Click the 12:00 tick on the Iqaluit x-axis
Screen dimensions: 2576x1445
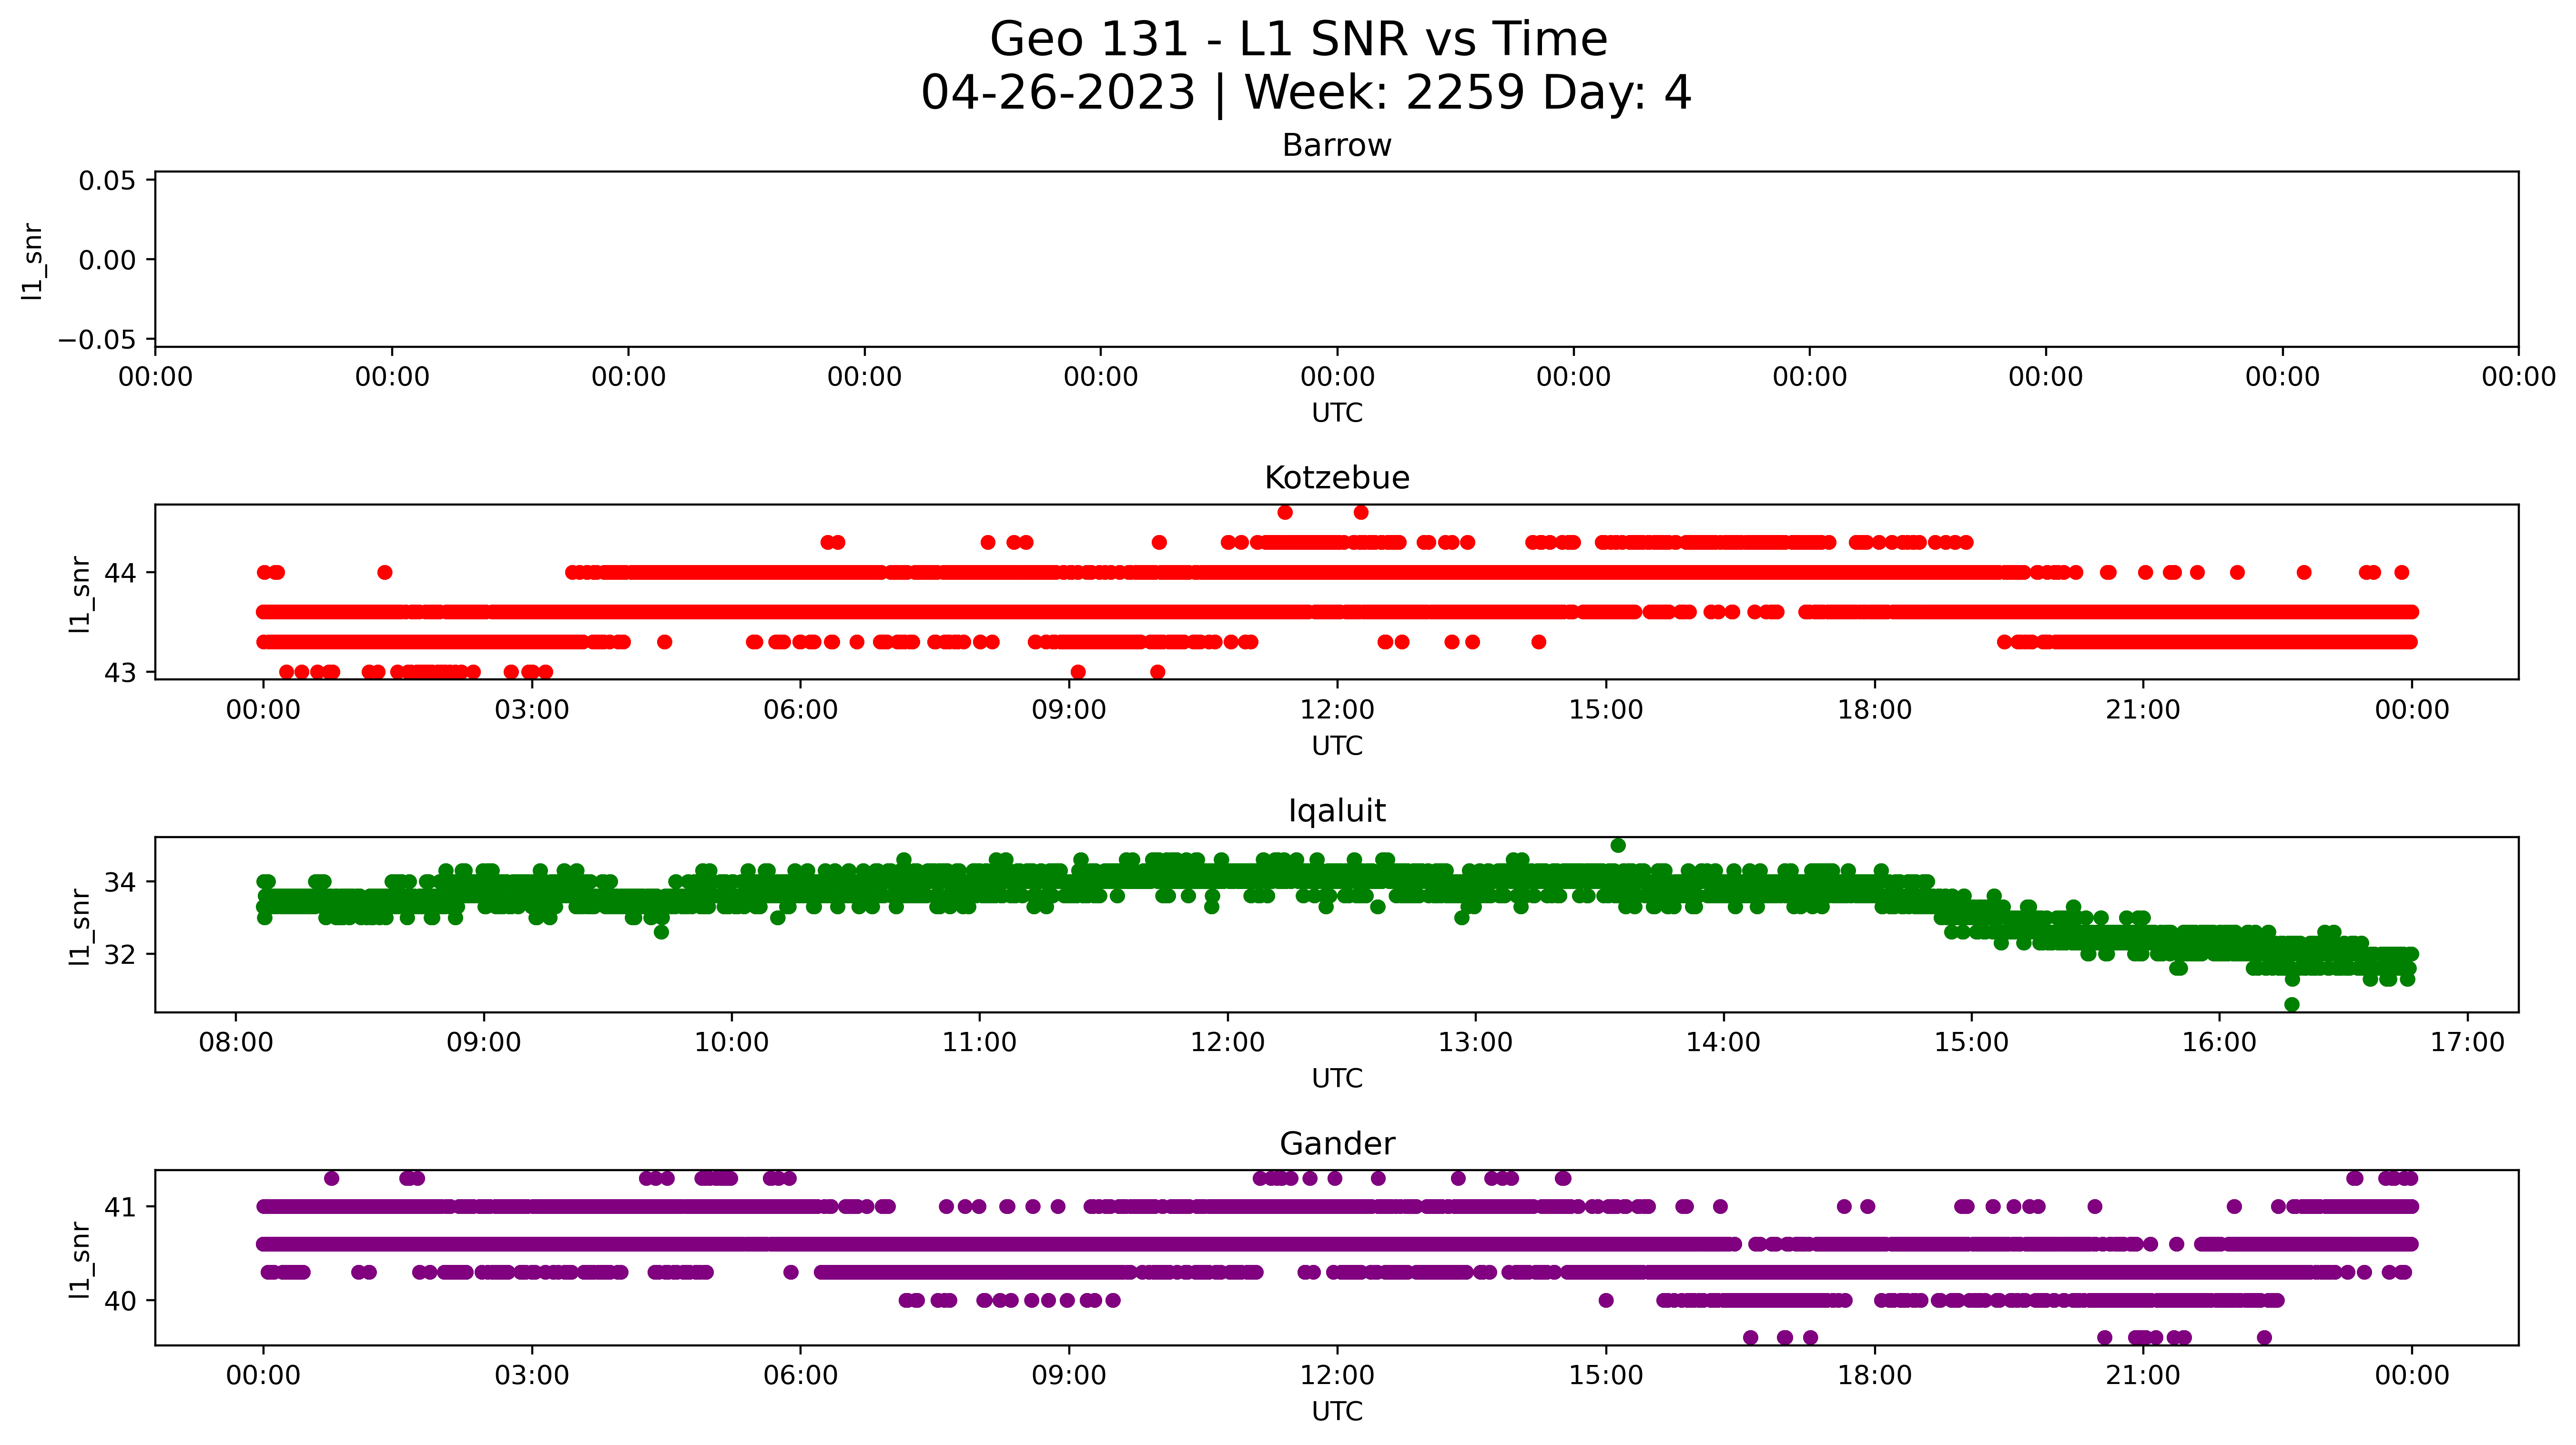click(x=1228, y=1043)
